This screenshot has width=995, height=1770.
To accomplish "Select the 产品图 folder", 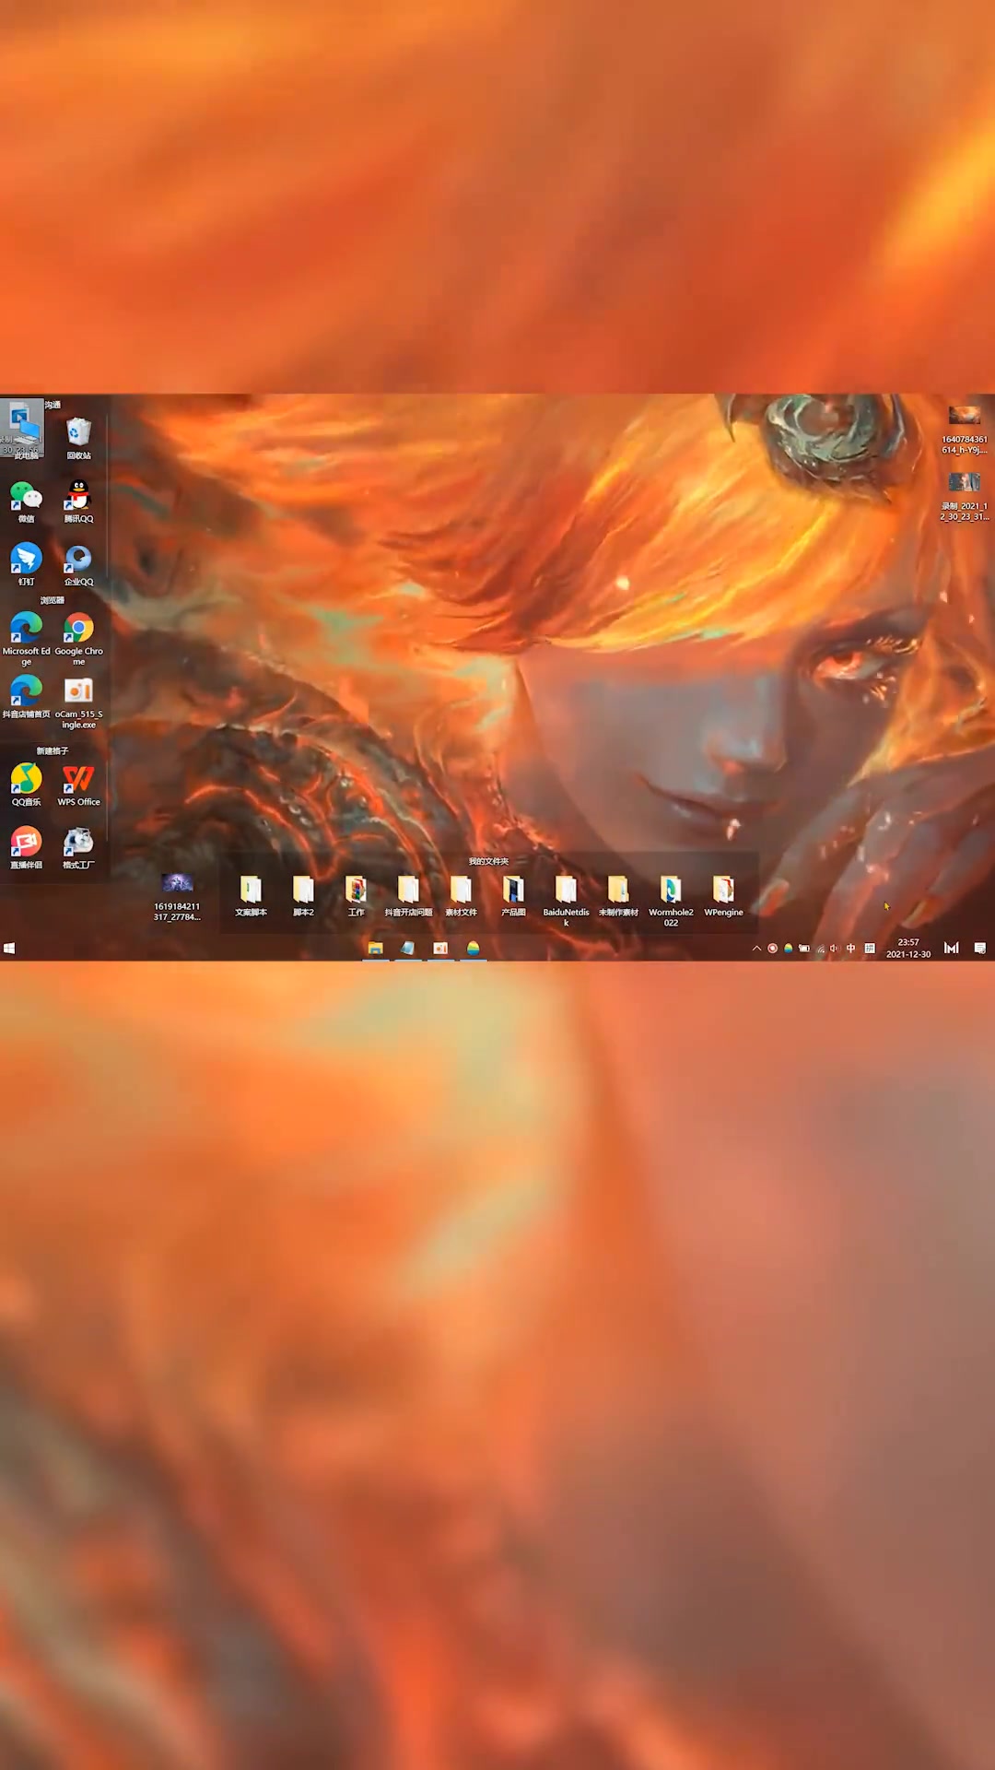I will tap(513, 896).
